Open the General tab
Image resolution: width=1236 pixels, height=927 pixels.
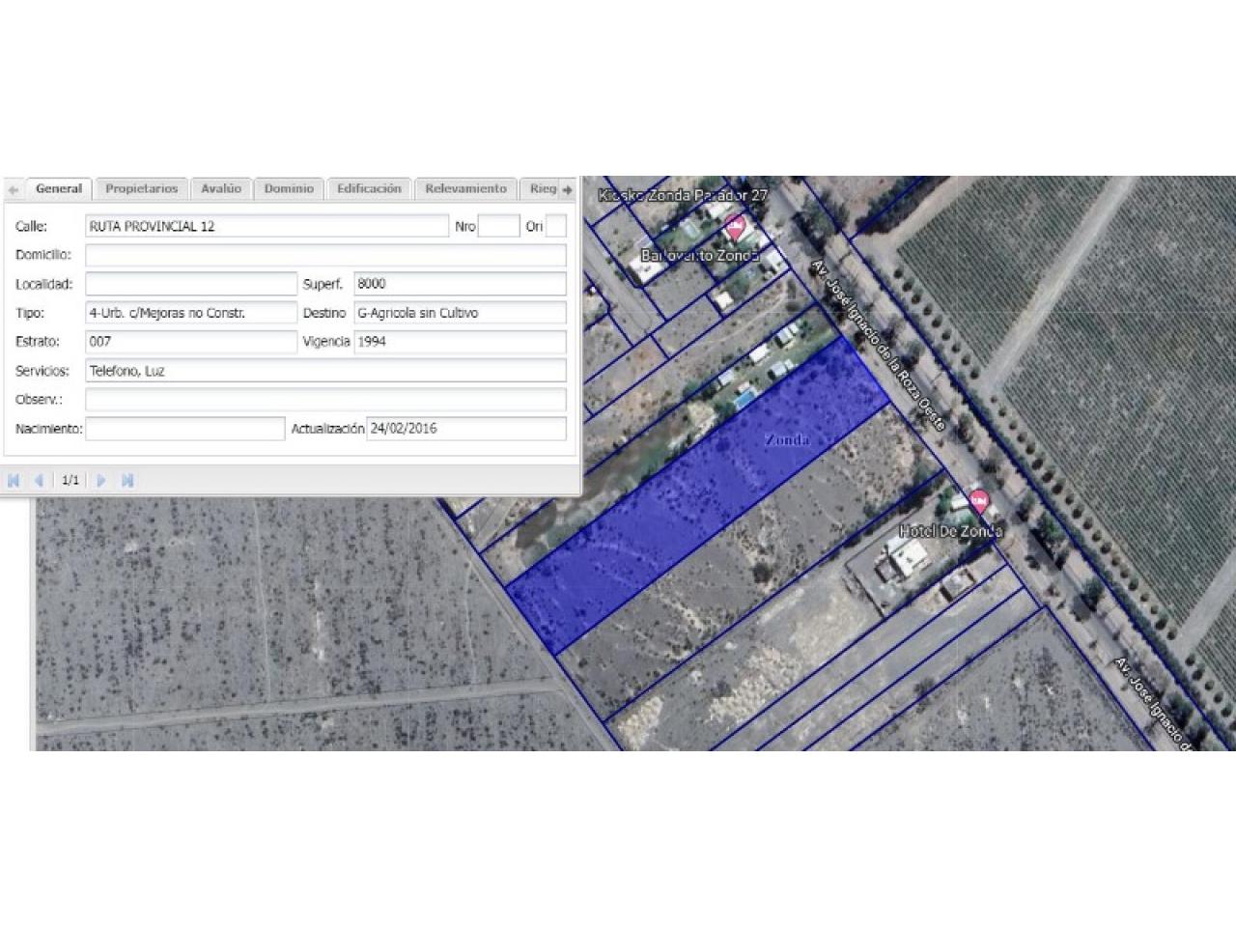point(58,189)
